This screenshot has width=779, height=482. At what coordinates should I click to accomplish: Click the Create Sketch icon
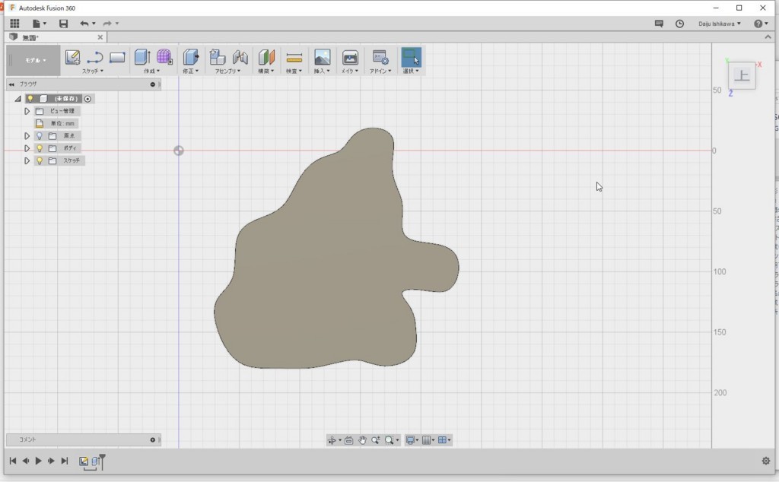[72, 57]
